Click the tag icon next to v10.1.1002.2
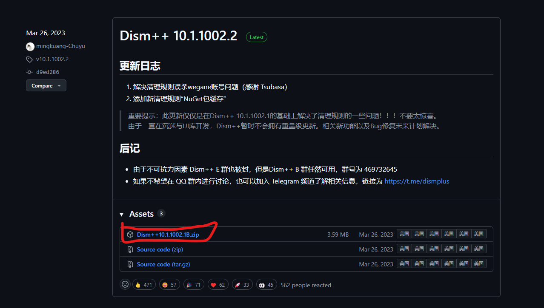This screenshot has height=308, width=544. [29, 59]
